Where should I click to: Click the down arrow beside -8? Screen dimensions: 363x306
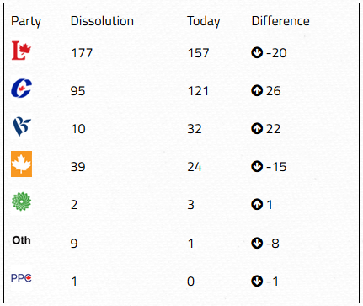pos(257,243)
